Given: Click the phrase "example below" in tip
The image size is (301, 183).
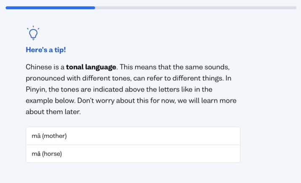Looking at the screenshot, I should pyautogui.click(x=50, y=101).
